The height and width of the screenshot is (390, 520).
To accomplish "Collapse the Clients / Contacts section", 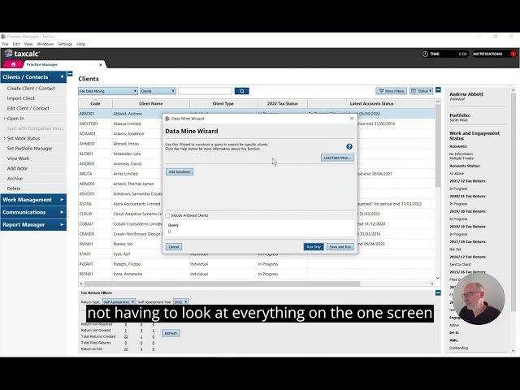I will pos(33,77).
